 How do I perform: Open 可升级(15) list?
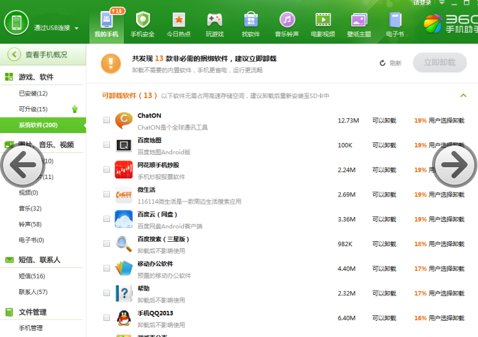[x=33, y=109]
